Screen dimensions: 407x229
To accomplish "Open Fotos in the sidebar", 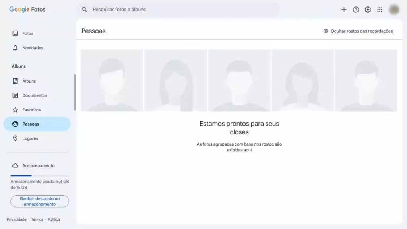I will coord(37,33).
